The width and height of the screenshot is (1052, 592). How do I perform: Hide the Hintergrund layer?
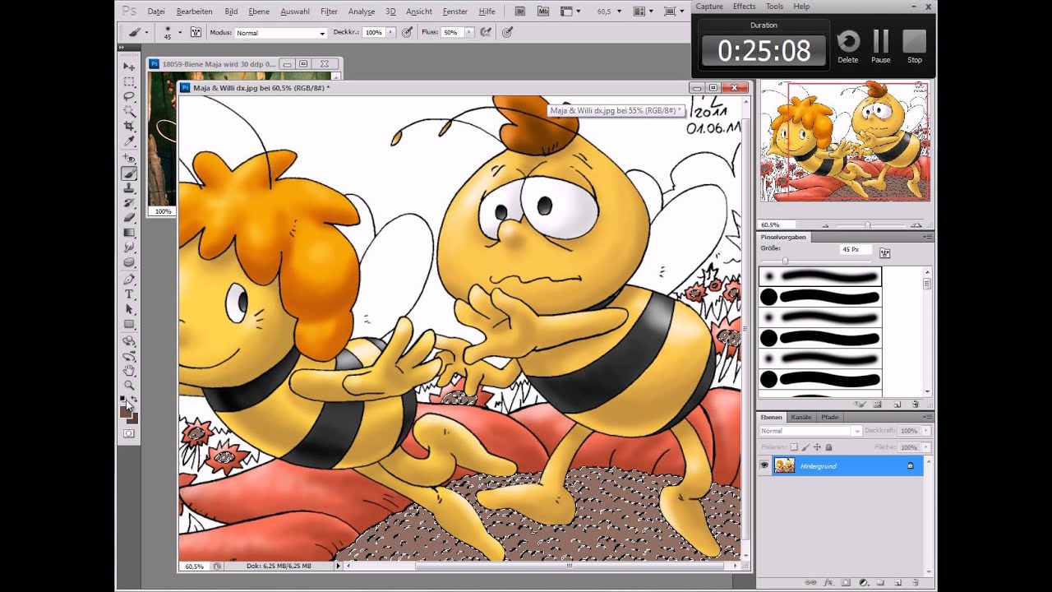[764, 465]
